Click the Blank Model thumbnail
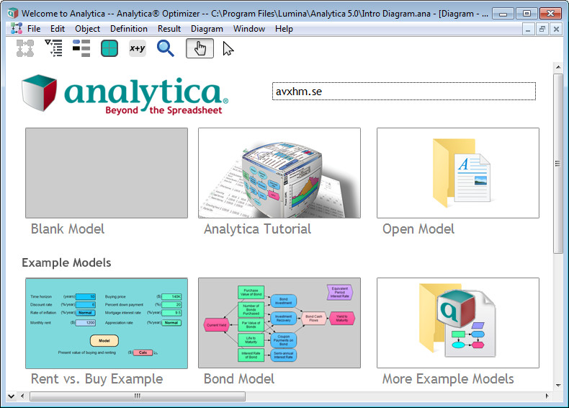 pyautogui.click(x=107, y=173)
